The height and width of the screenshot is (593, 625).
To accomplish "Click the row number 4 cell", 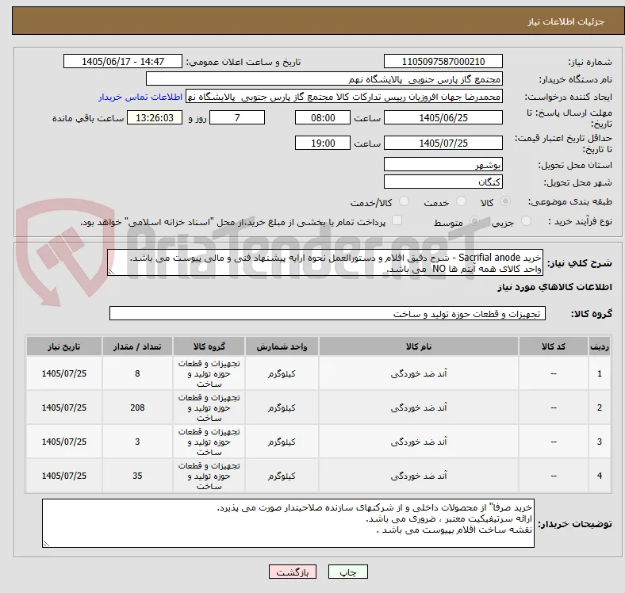I will pyautogui.click(x=600, y=476).
